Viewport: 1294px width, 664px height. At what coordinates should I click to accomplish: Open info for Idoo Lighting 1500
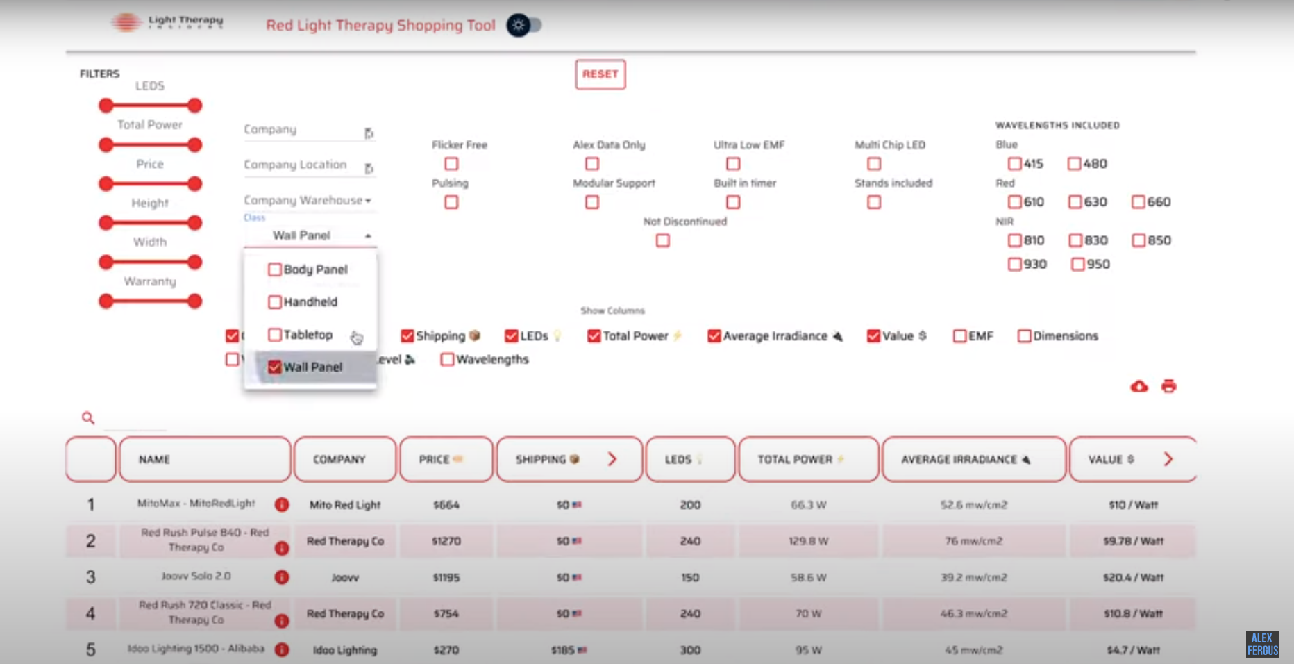(x=282, y=650)
